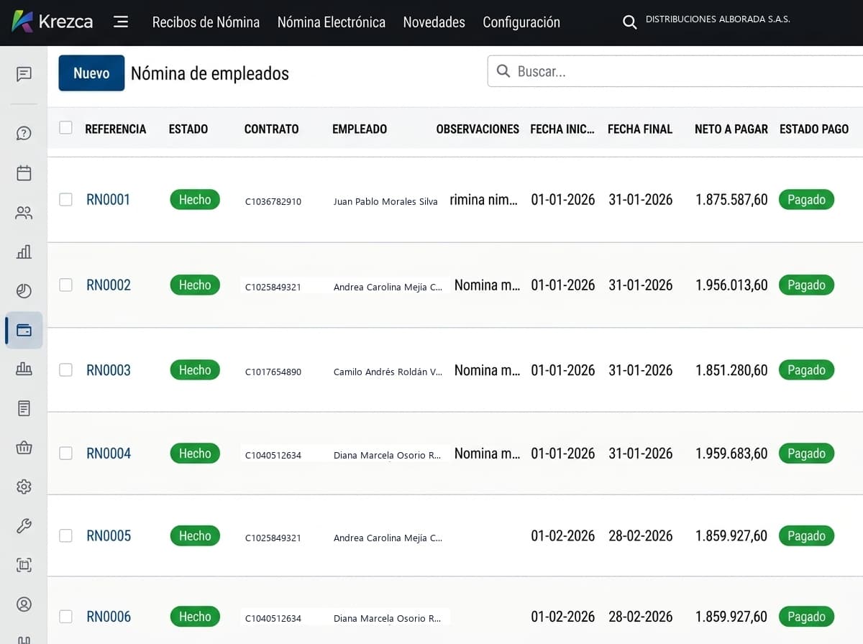Select the checkbox for row RN0001
This screenshot has height=644, width=863.
coord(65,199)
